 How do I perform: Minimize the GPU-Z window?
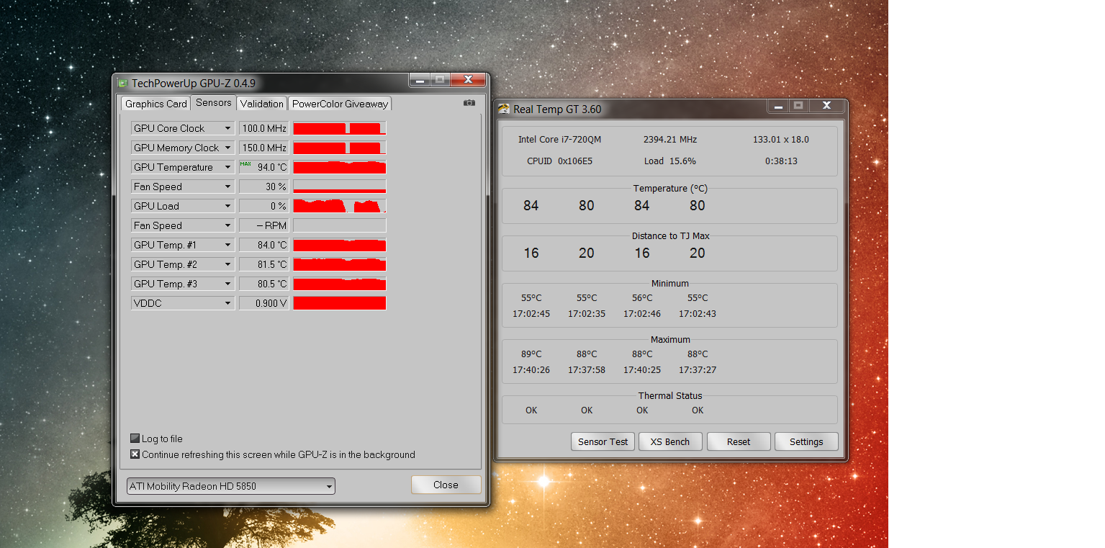419,79
